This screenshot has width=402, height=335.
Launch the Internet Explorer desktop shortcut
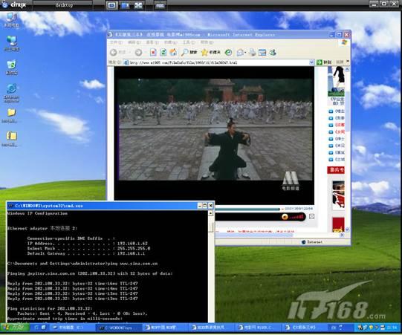click(x=12, y=93)
